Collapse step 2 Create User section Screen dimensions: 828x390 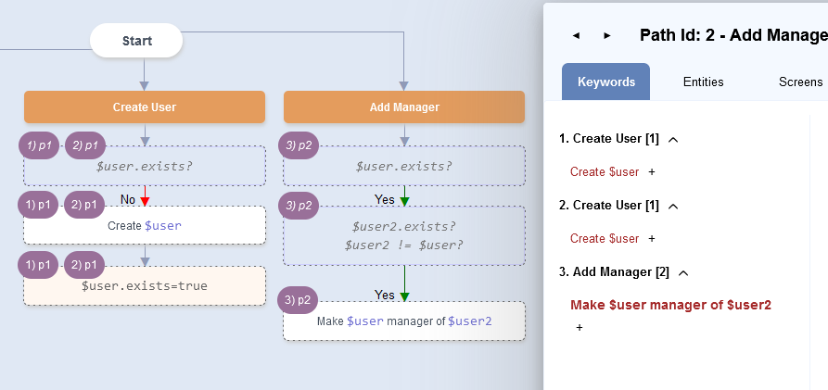coord(673,206)
